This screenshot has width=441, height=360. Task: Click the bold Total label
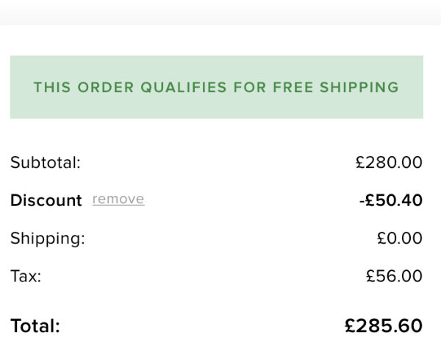35,325
